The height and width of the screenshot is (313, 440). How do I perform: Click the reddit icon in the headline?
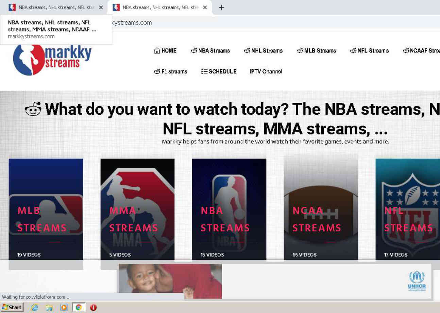[33, 109]
